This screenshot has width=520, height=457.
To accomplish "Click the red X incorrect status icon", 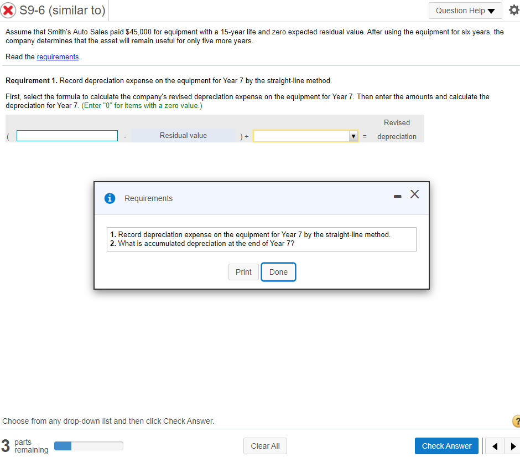I will pyautogui.click(x=8, y=11).
